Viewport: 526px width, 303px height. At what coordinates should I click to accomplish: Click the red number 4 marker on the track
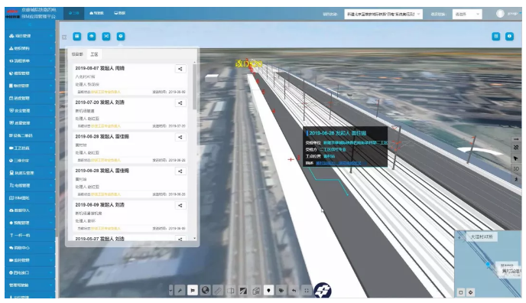pos(274,111)
